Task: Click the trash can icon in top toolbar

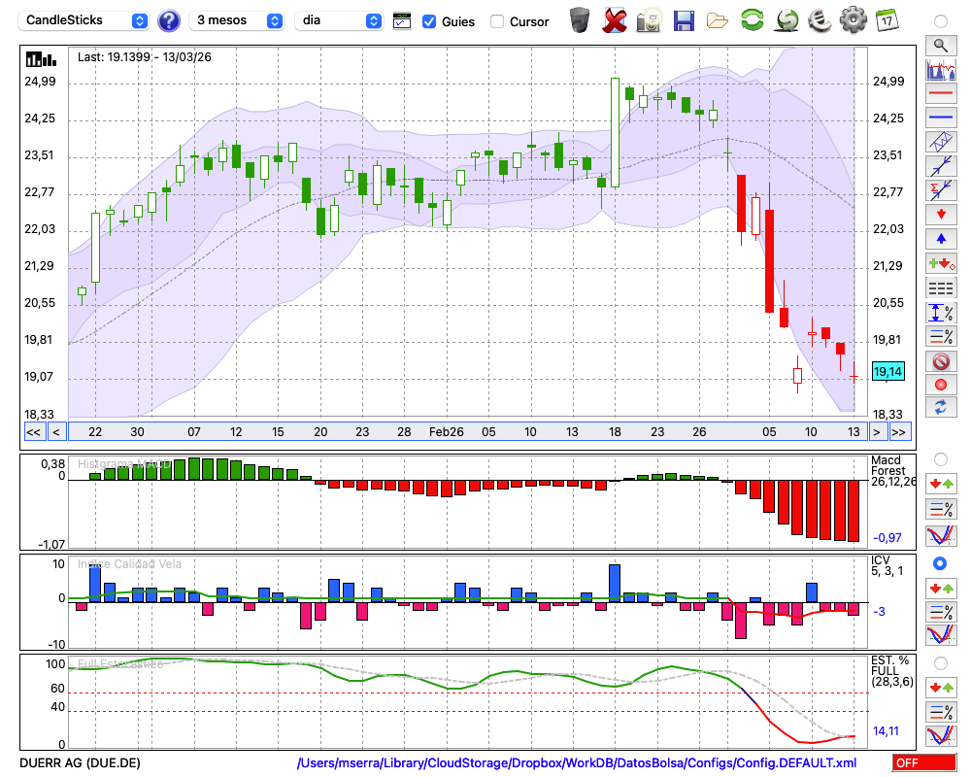Action: [x=580, y=19]
